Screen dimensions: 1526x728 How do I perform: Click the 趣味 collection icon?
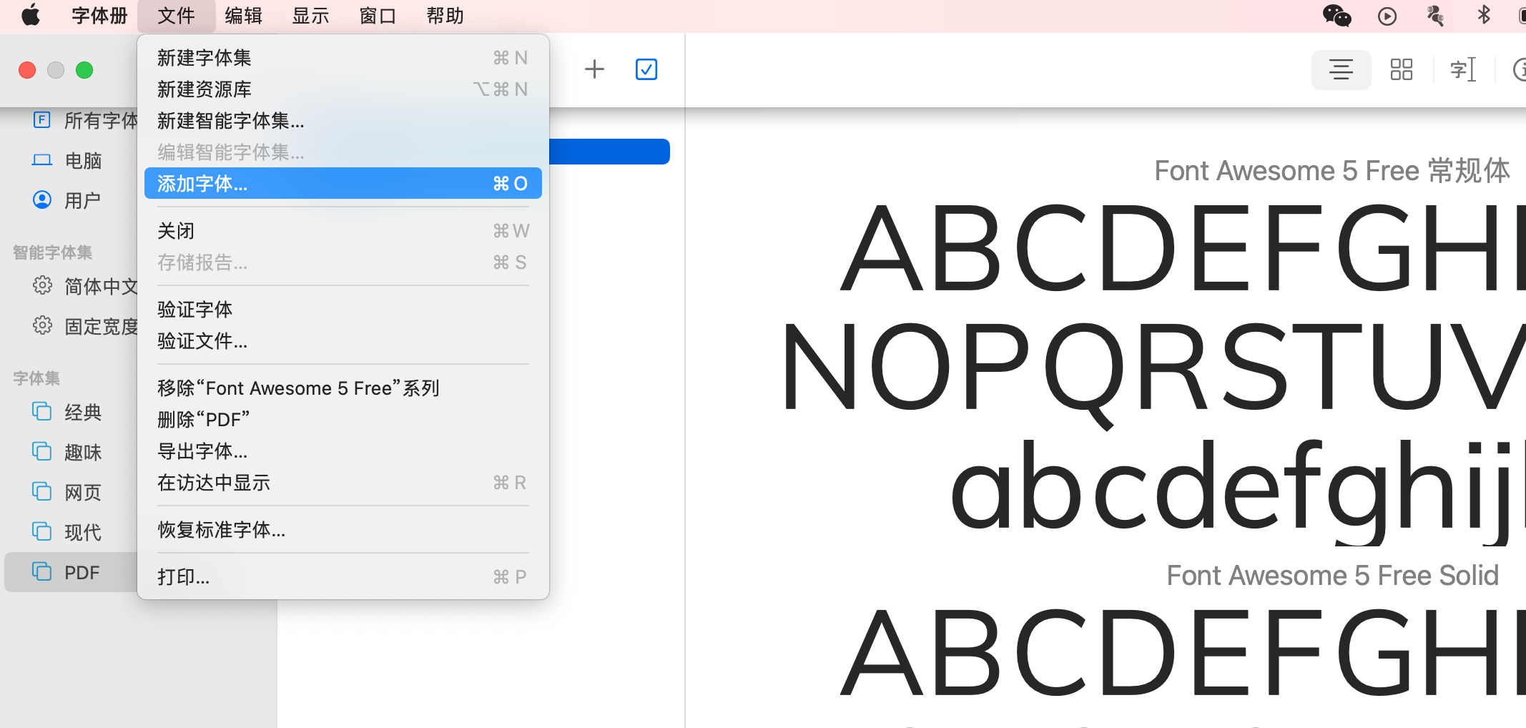tap(42, 451)
